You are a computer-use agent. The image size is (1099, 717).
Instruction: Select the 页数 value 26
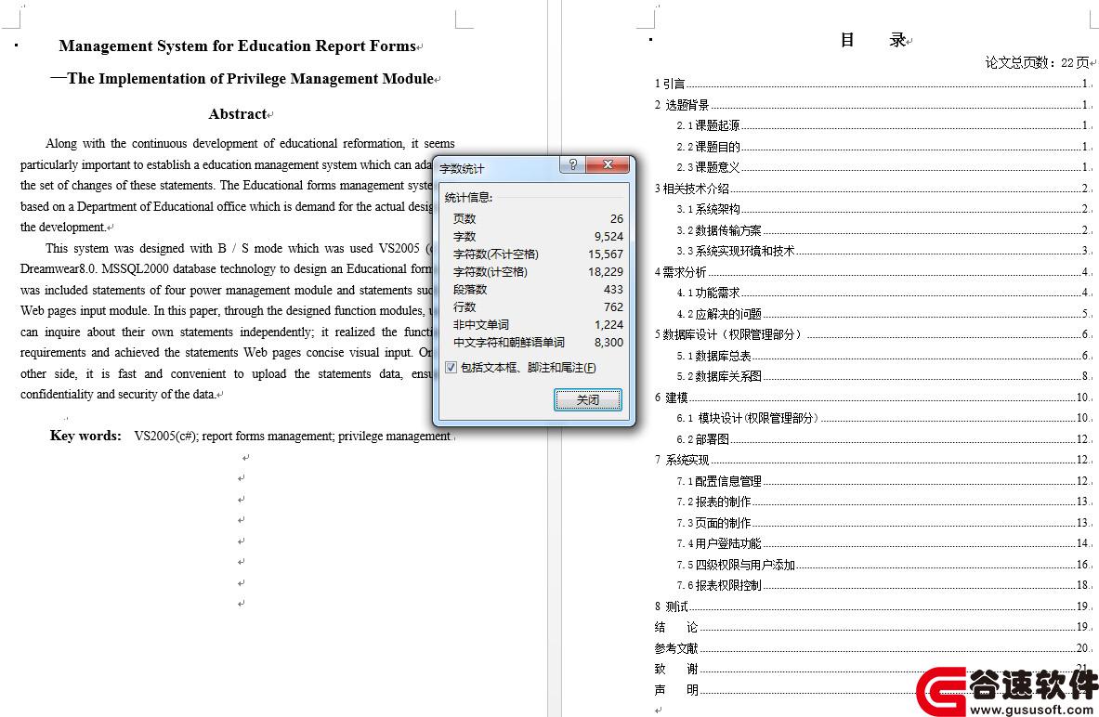(x=616, y=218)
